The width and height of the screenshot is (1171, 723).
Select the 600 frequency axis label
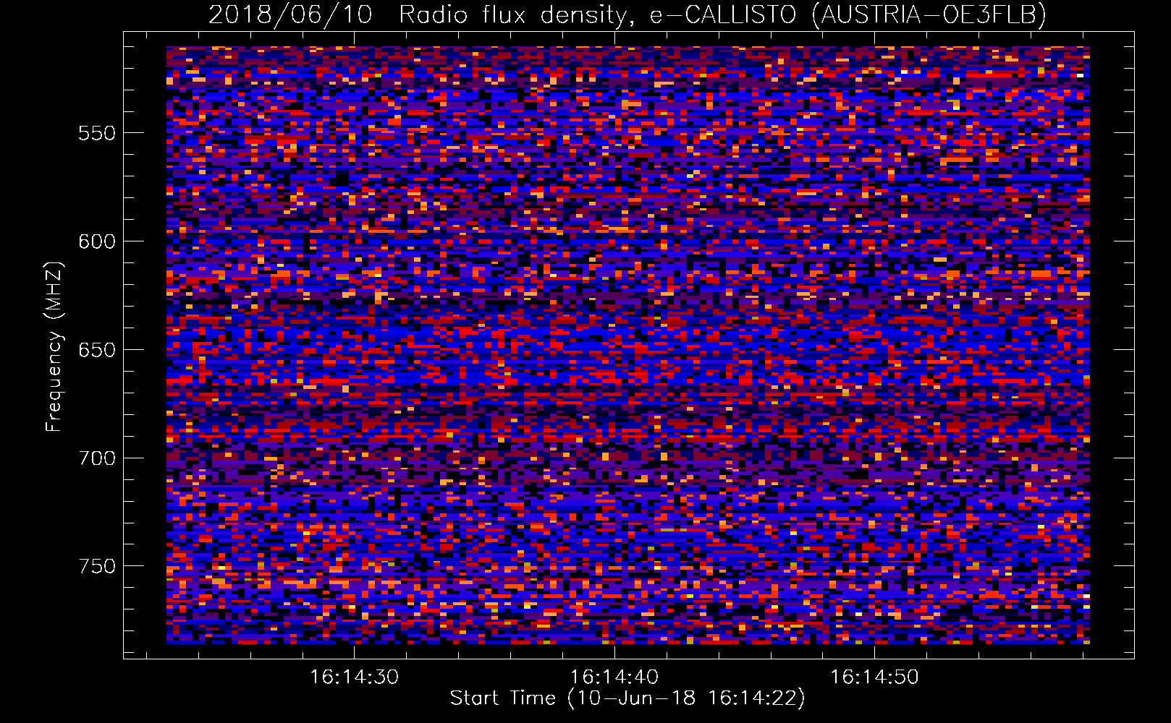click(x=97, y=241)
